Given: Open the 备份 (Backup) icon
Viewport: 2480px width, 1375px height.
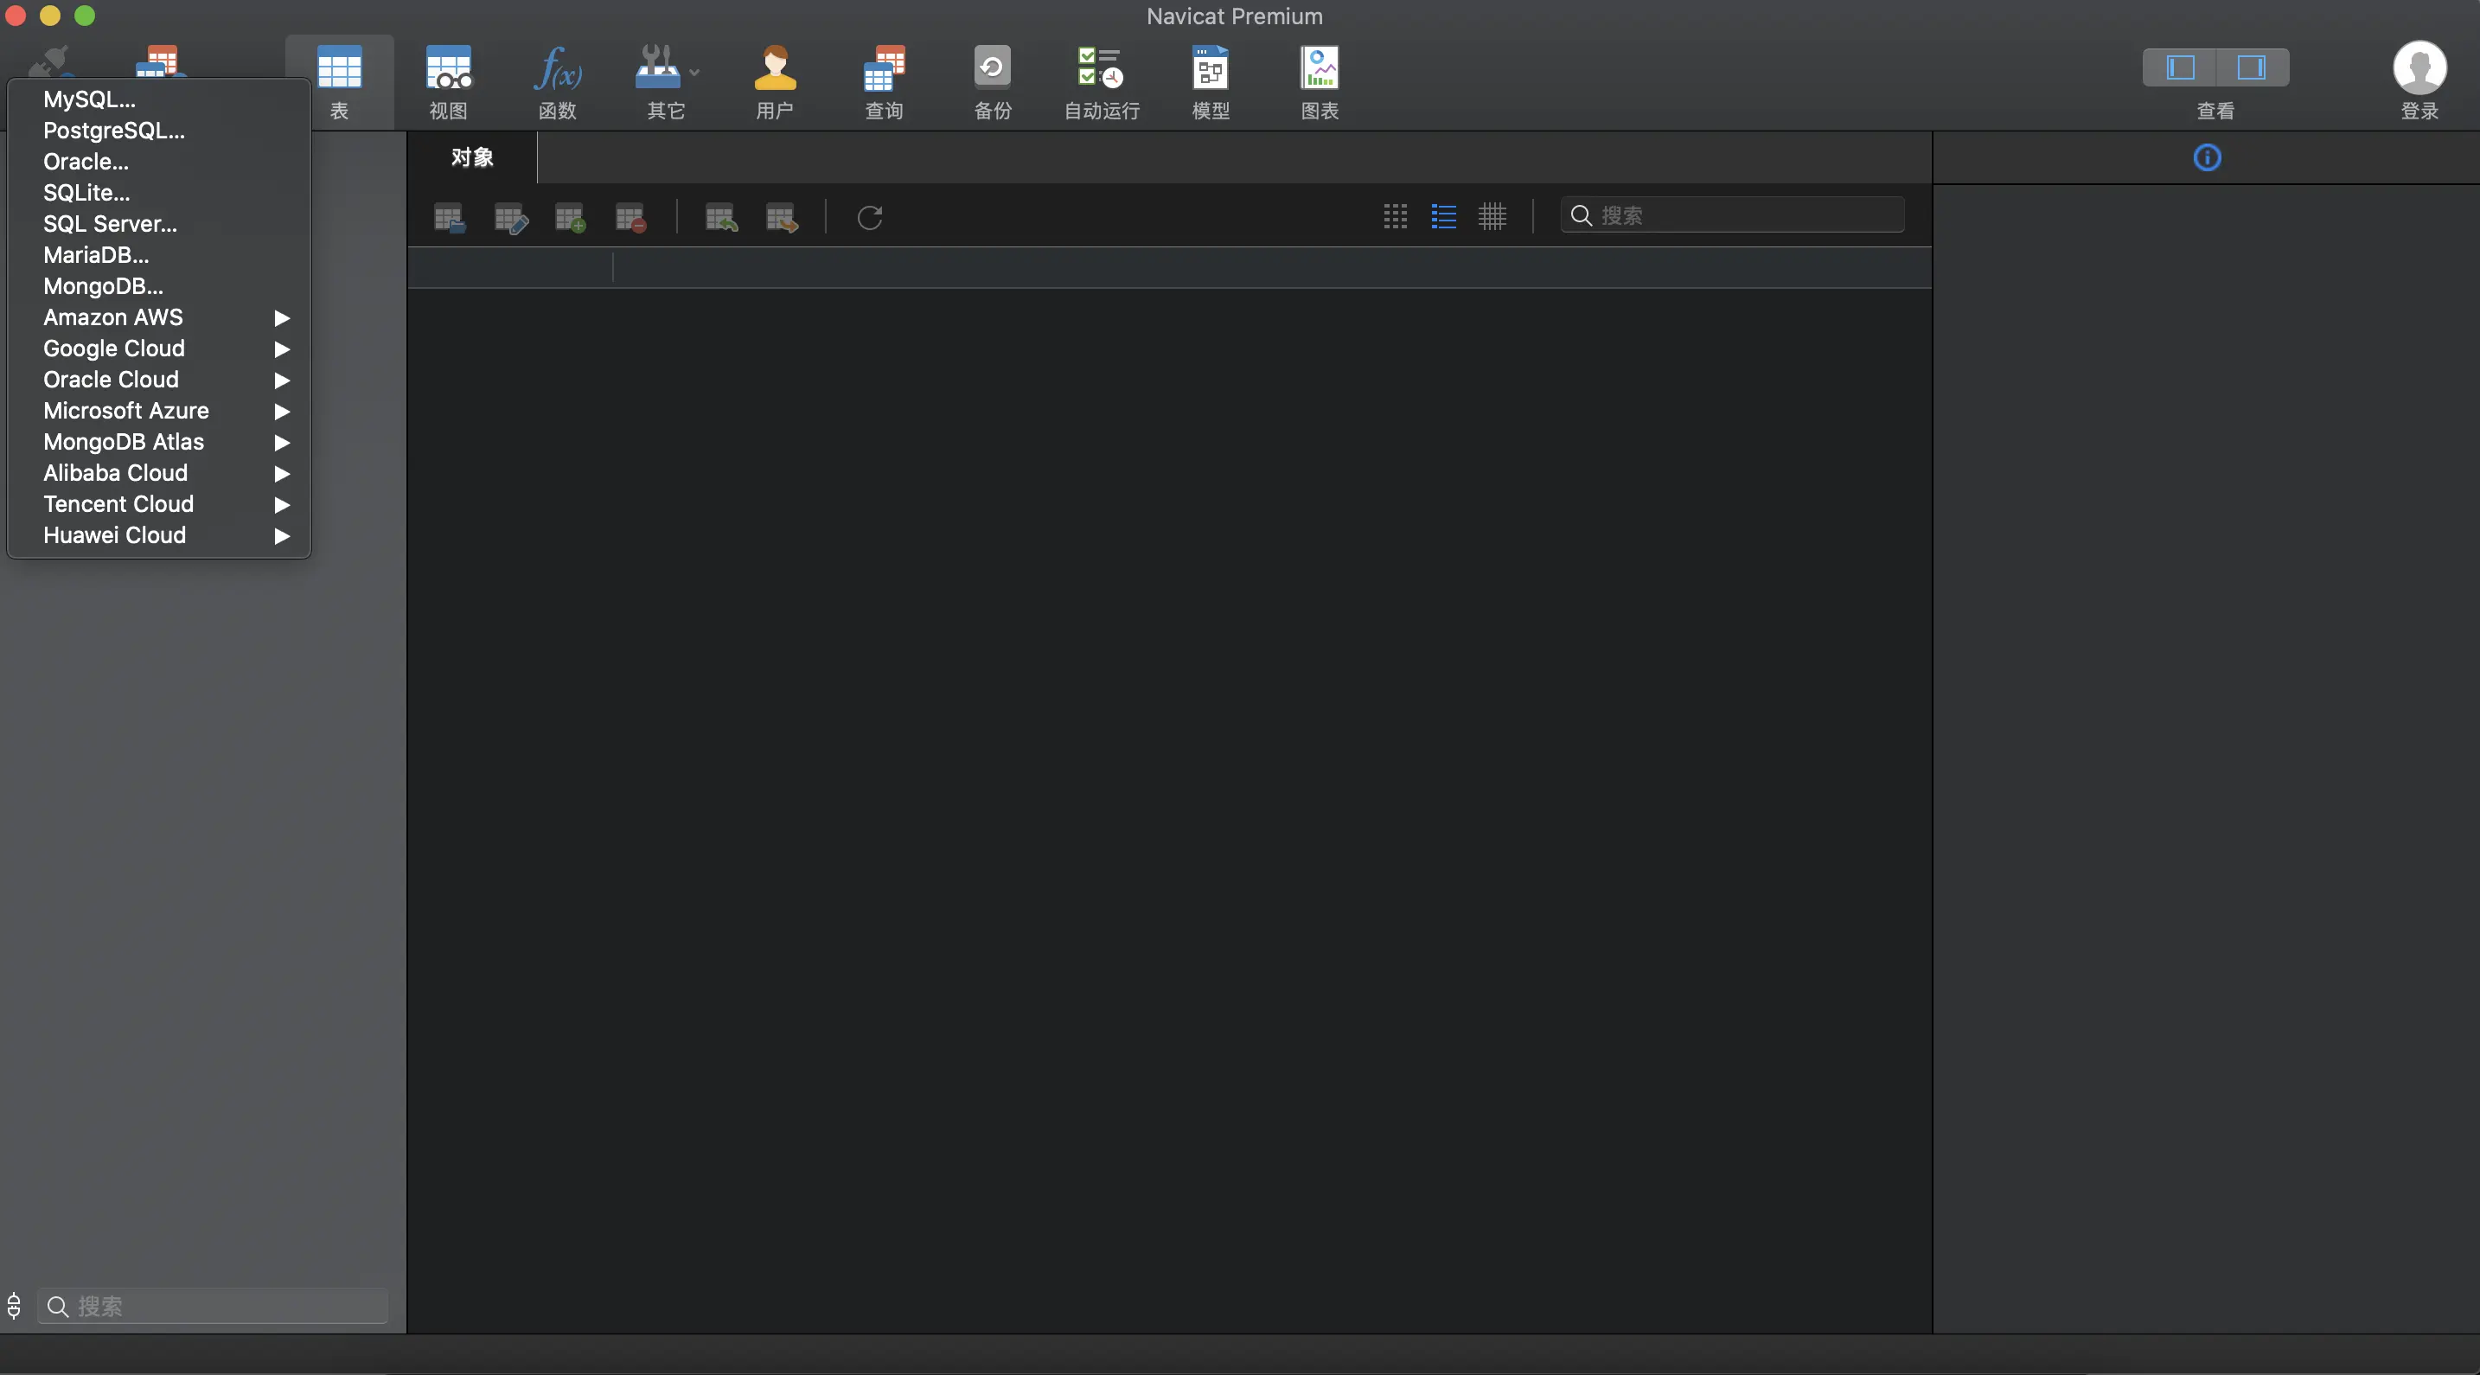Looking at the screenshot, I should 992,69.
